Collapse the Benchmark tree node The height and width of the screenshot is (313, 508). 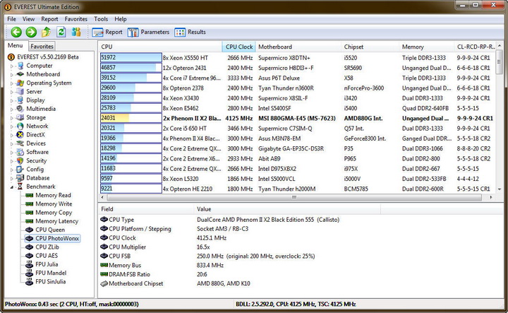(x=12, y=187)
